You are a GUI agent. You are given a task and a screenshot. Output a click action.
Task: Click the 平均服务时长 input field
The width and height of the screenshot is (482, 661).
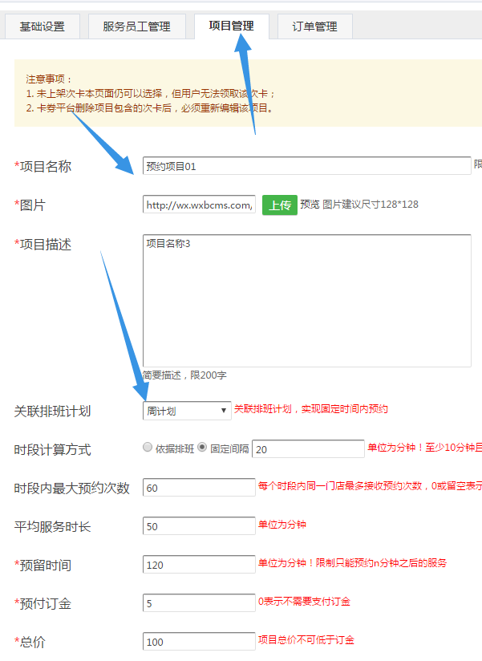[x=199, y=526]
